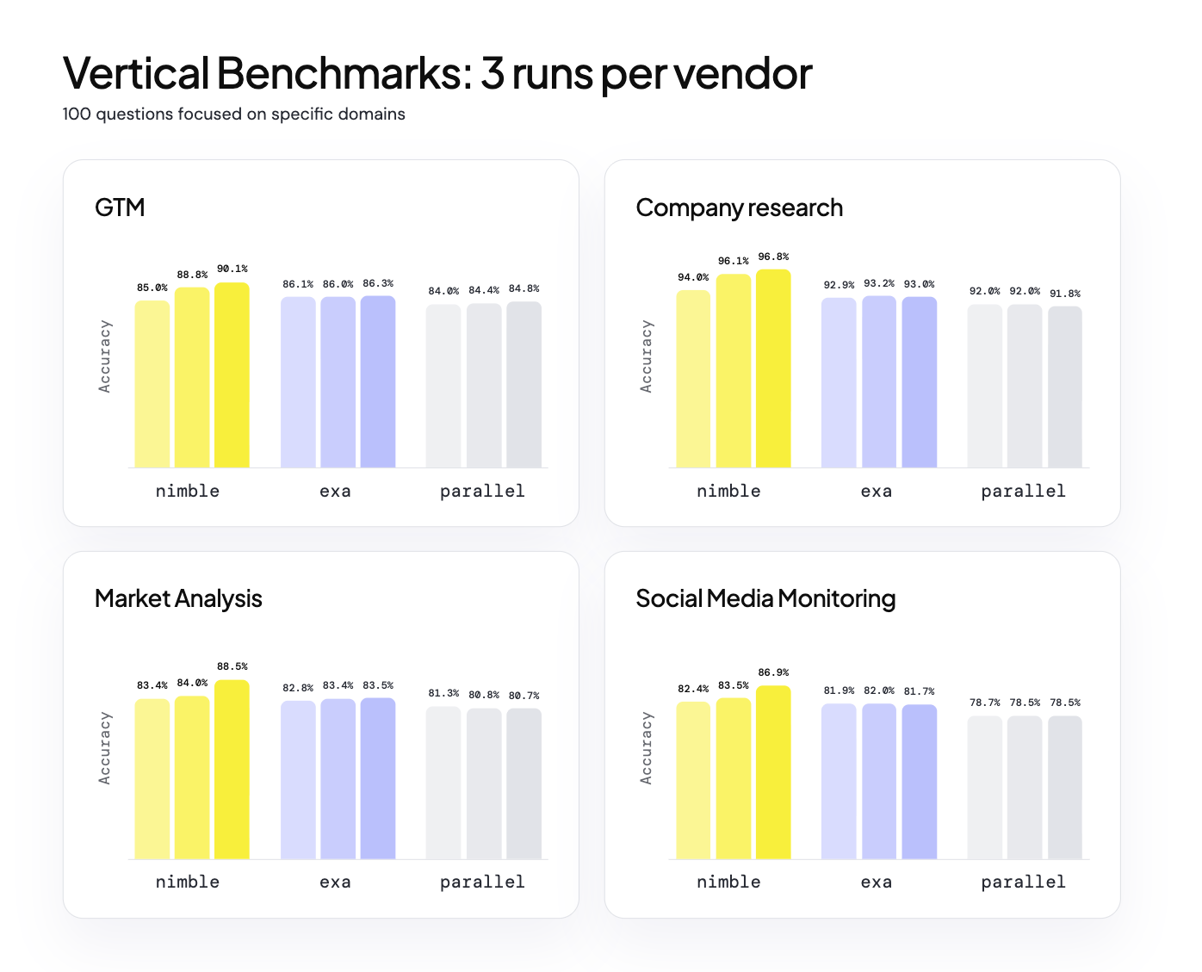Click the Company research chart title
1202x972 pixels.
(x=740, y=208)
